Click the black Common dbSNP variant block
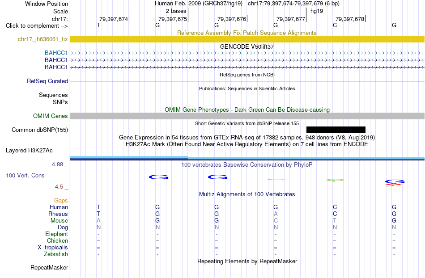The width and height of the screenshot is (425, 278). [336, 130]
